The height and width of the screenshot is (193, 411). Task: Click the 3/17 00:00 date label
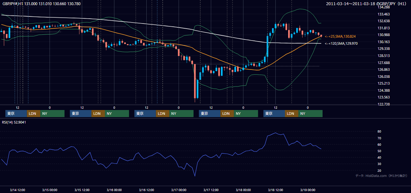coord(178,190)
